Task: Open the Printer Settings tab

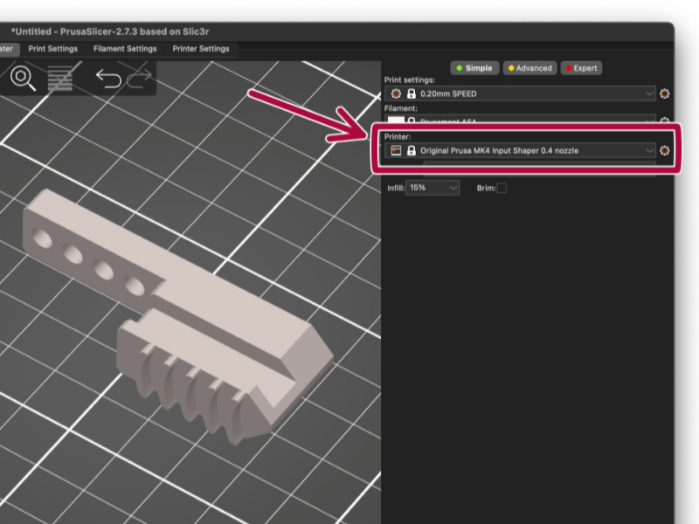Action: pyautogui.click(x=201, y=49)
